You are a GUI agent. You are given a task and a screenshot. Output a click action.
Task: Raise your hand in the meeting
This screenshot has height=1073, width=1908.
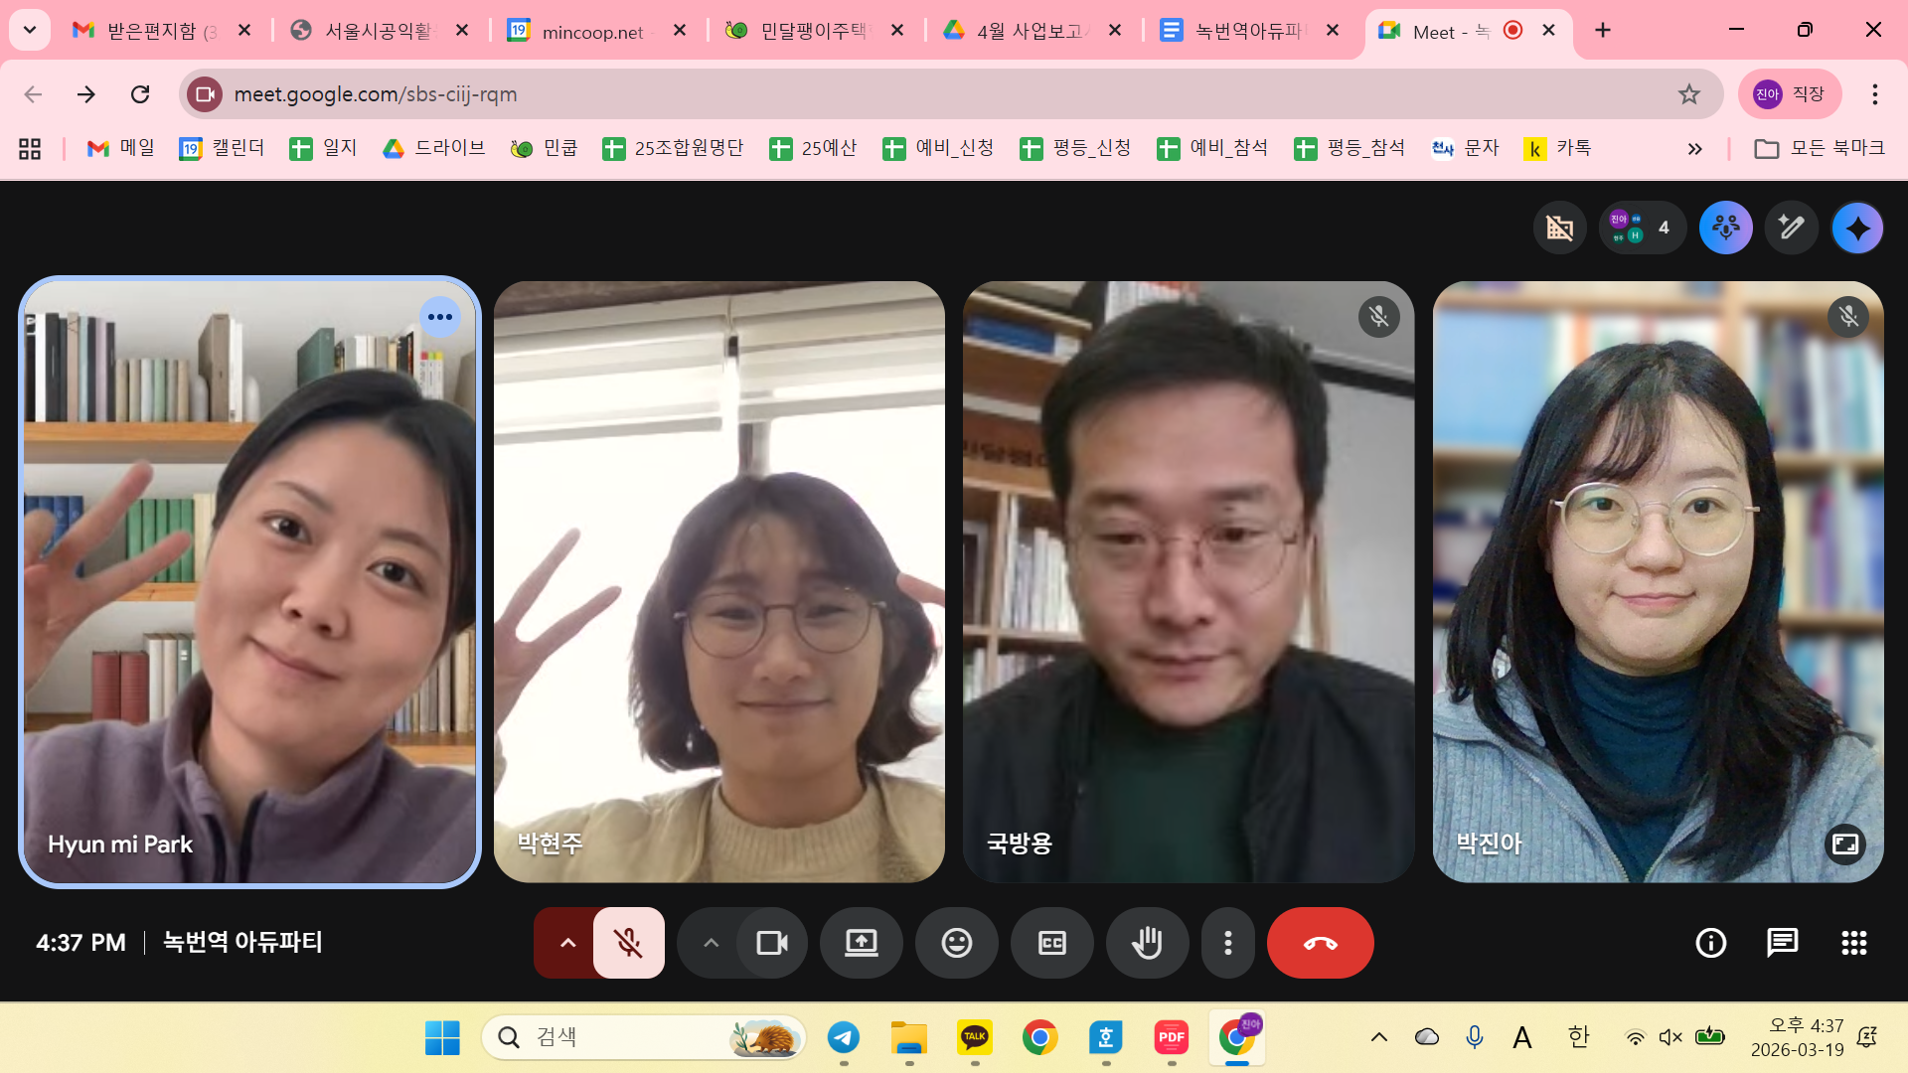point(1148,943)
